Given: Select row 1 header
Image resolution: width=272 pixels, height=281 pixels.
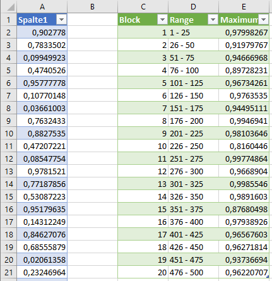Looking at the screenshot, I should [9, 20].
